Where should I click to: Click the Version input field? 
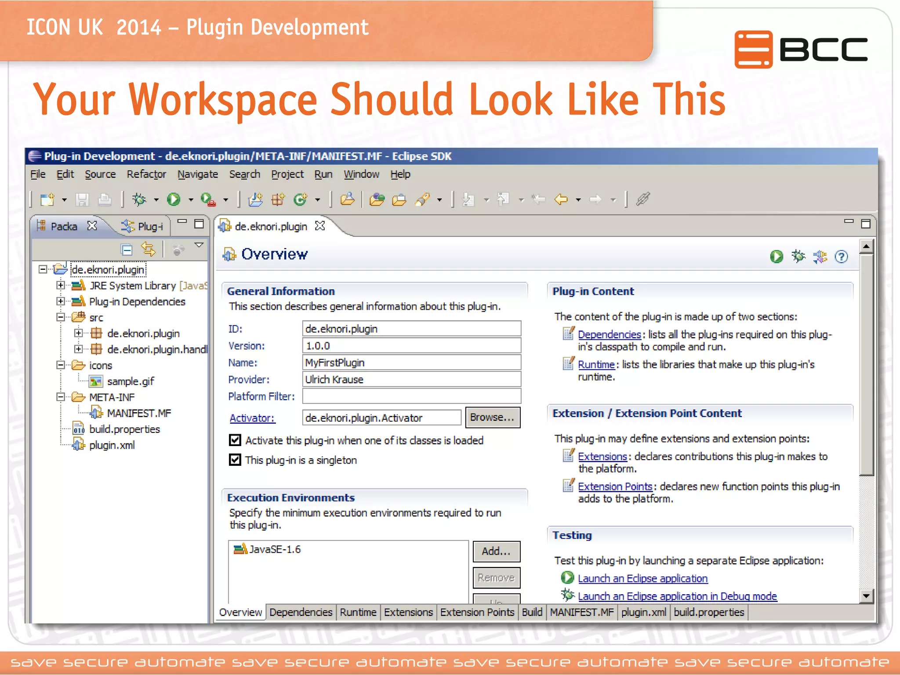[411, 346]
